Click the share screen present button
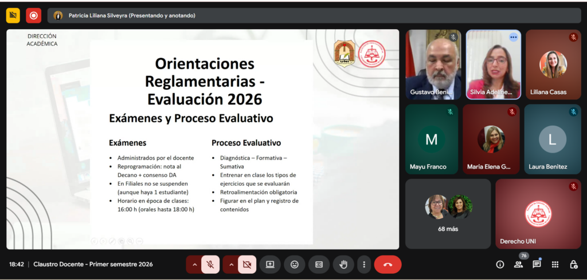The width and height of the screenshot is (587, 280). coord(269,265)
